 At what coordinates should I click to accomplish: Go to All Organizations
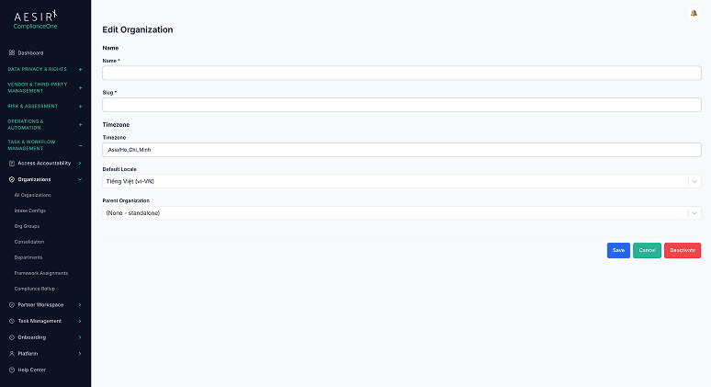(x=33, y=195)
